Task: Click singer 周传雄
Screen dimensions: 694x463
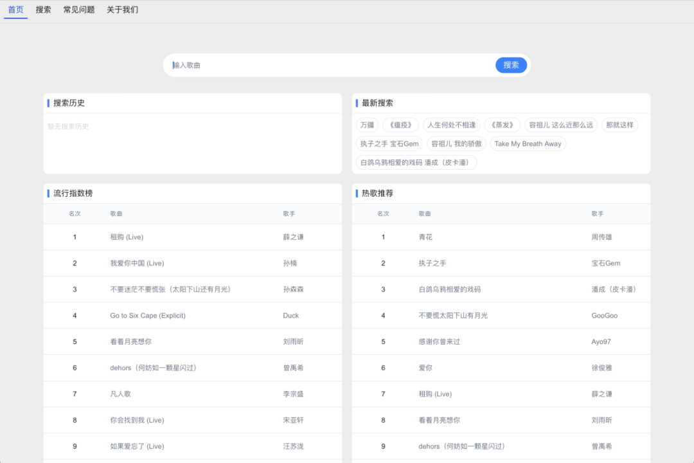Action: tap(602, 237)
